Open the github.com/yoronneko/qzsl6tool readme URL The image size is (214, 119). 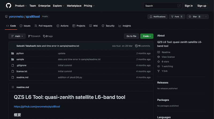point(37,106)
